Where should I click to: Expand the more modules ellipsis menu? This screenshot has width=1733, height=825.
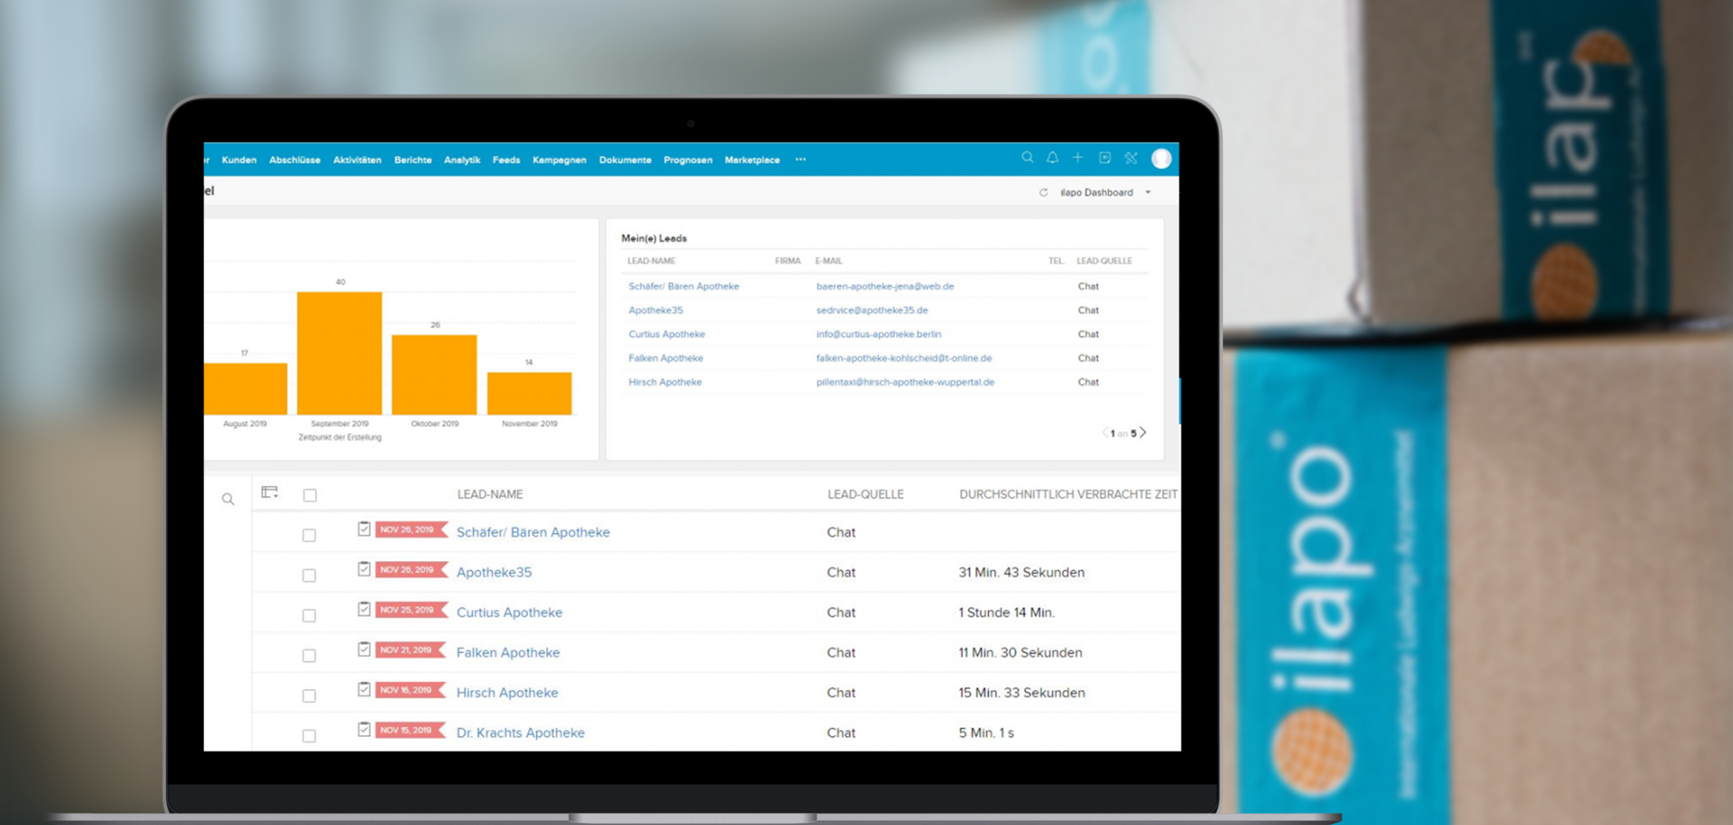(x=800, y=160)
